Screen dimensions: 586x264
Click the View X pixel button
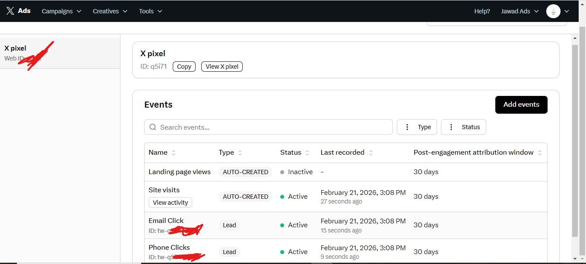click(x=222, y=67)
